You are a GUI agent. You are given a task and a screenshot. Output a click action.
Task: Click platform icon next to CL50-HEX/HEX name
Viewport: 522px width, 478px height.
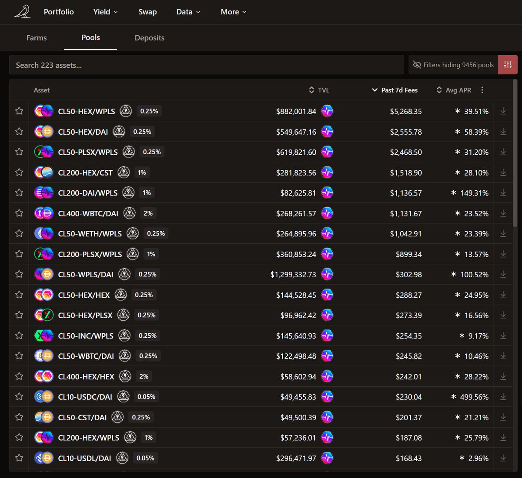point(120,295)
